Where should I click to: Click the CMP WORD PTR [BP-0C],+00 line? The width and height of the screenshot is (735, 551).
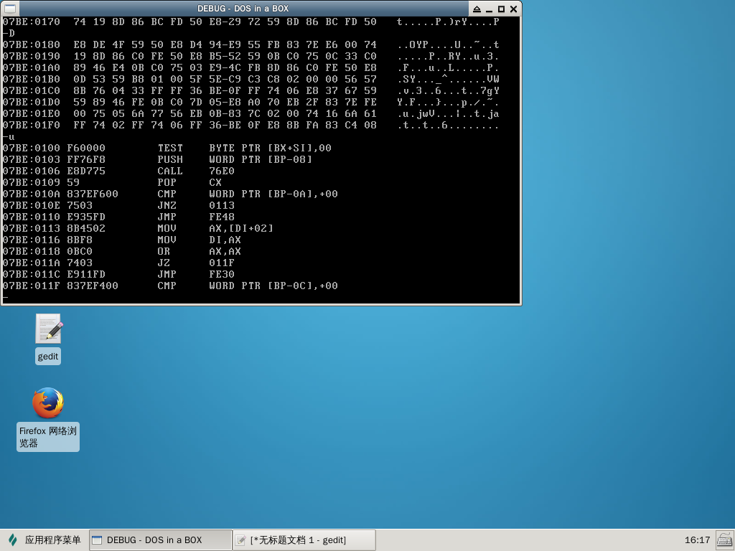pos(170,286)
